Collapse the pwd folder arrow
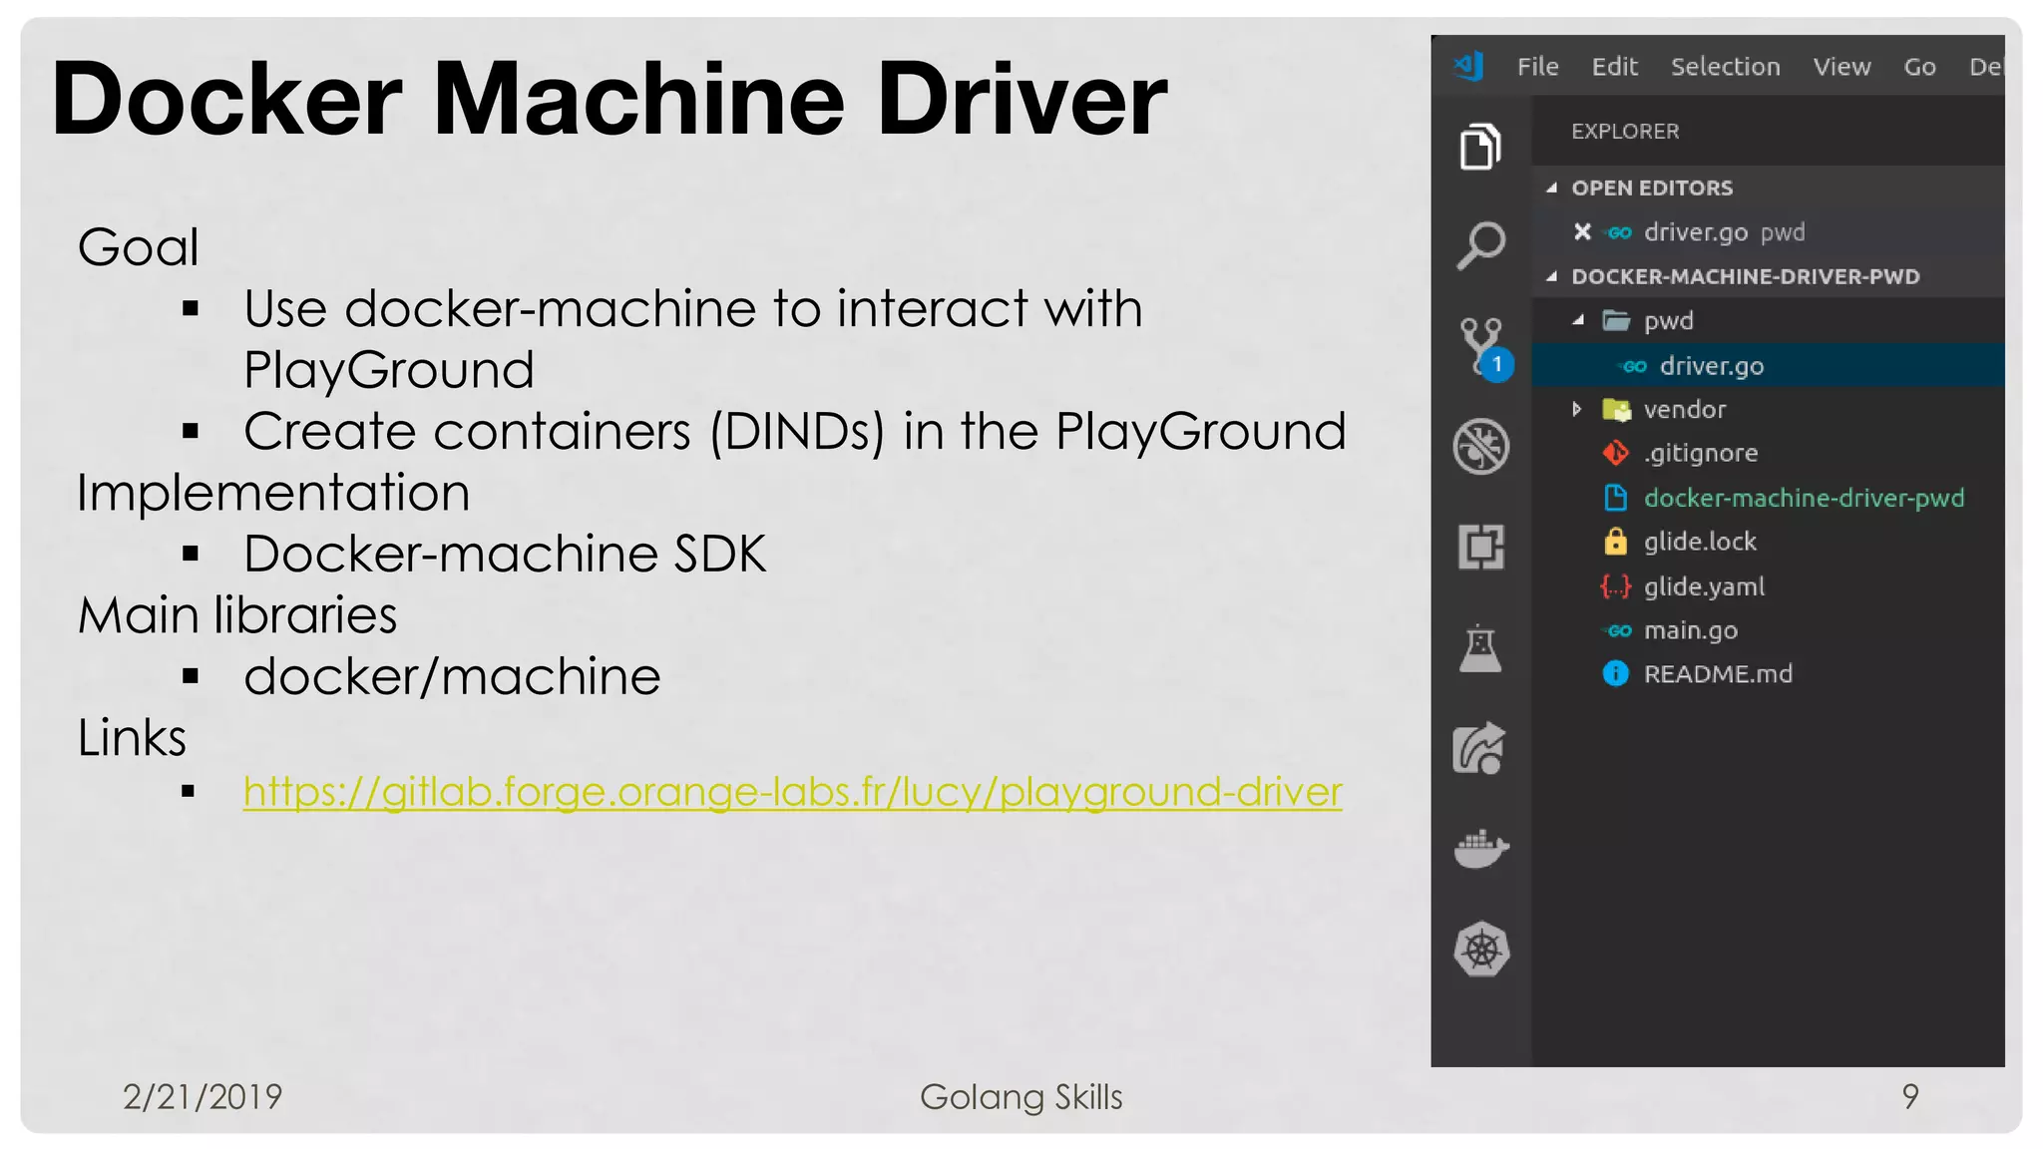This screenshot has height=1149, width=2043. click(1578, 320)
